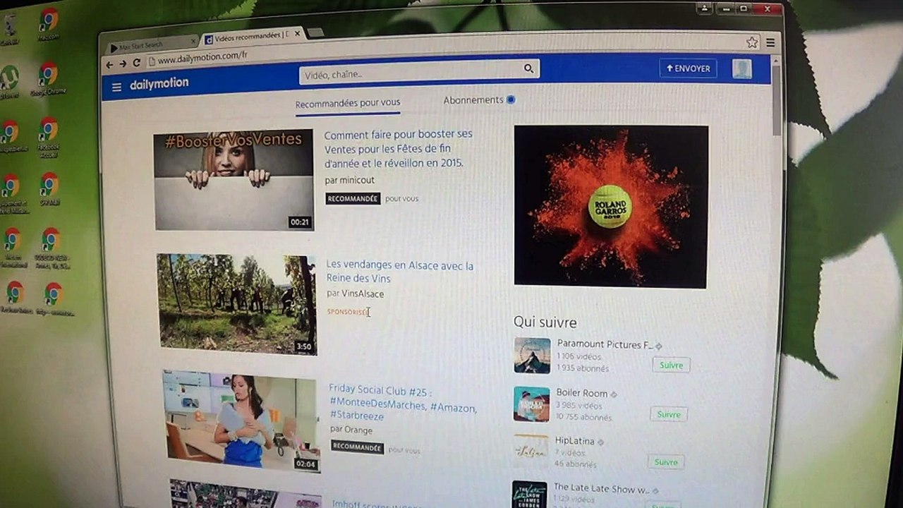Click the Chrome profile switcher in title bar
The height and width of the screenshot is (508, 903).
click(x=704, y=8)
